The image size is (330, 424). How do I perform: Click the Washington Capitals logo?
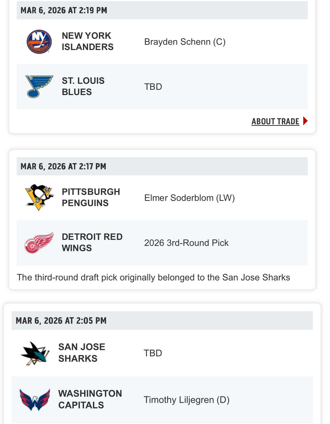click(35, 399)
